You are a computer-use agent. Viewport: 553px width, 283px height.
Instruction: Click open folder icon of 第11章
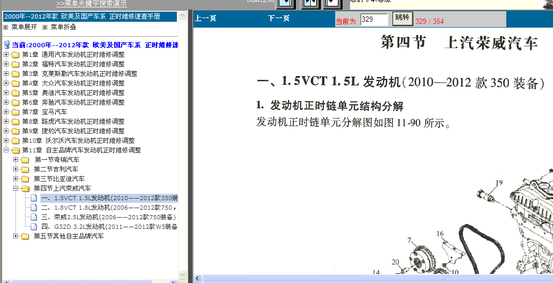(15, 150)
